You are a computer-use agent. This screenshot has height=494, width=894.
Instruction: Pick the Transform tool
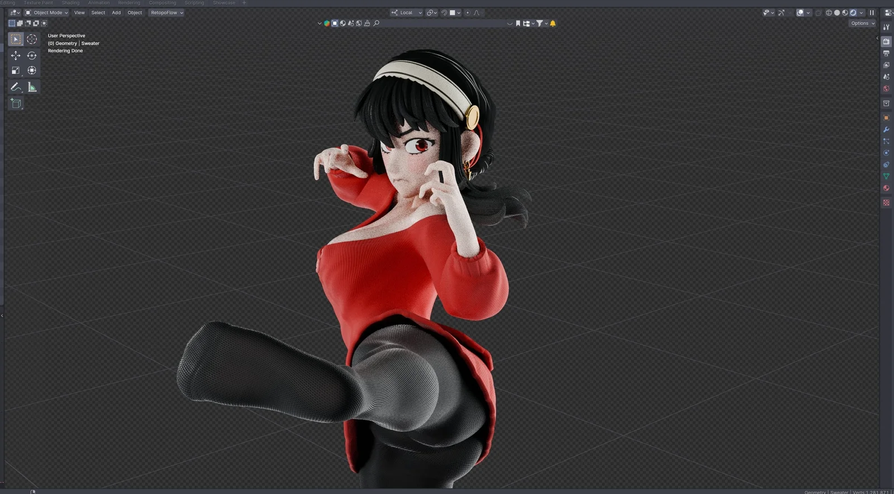(x=32, y=70)
